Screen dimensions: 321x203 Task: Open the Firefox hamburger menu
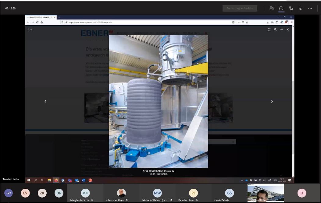click(291, 22)
